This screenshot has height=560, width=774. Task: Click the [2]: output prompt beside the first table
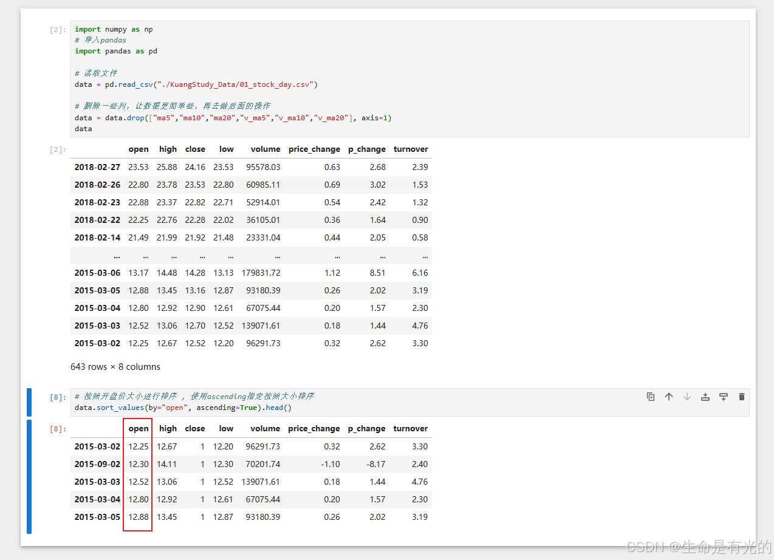[x=58, y=149]
